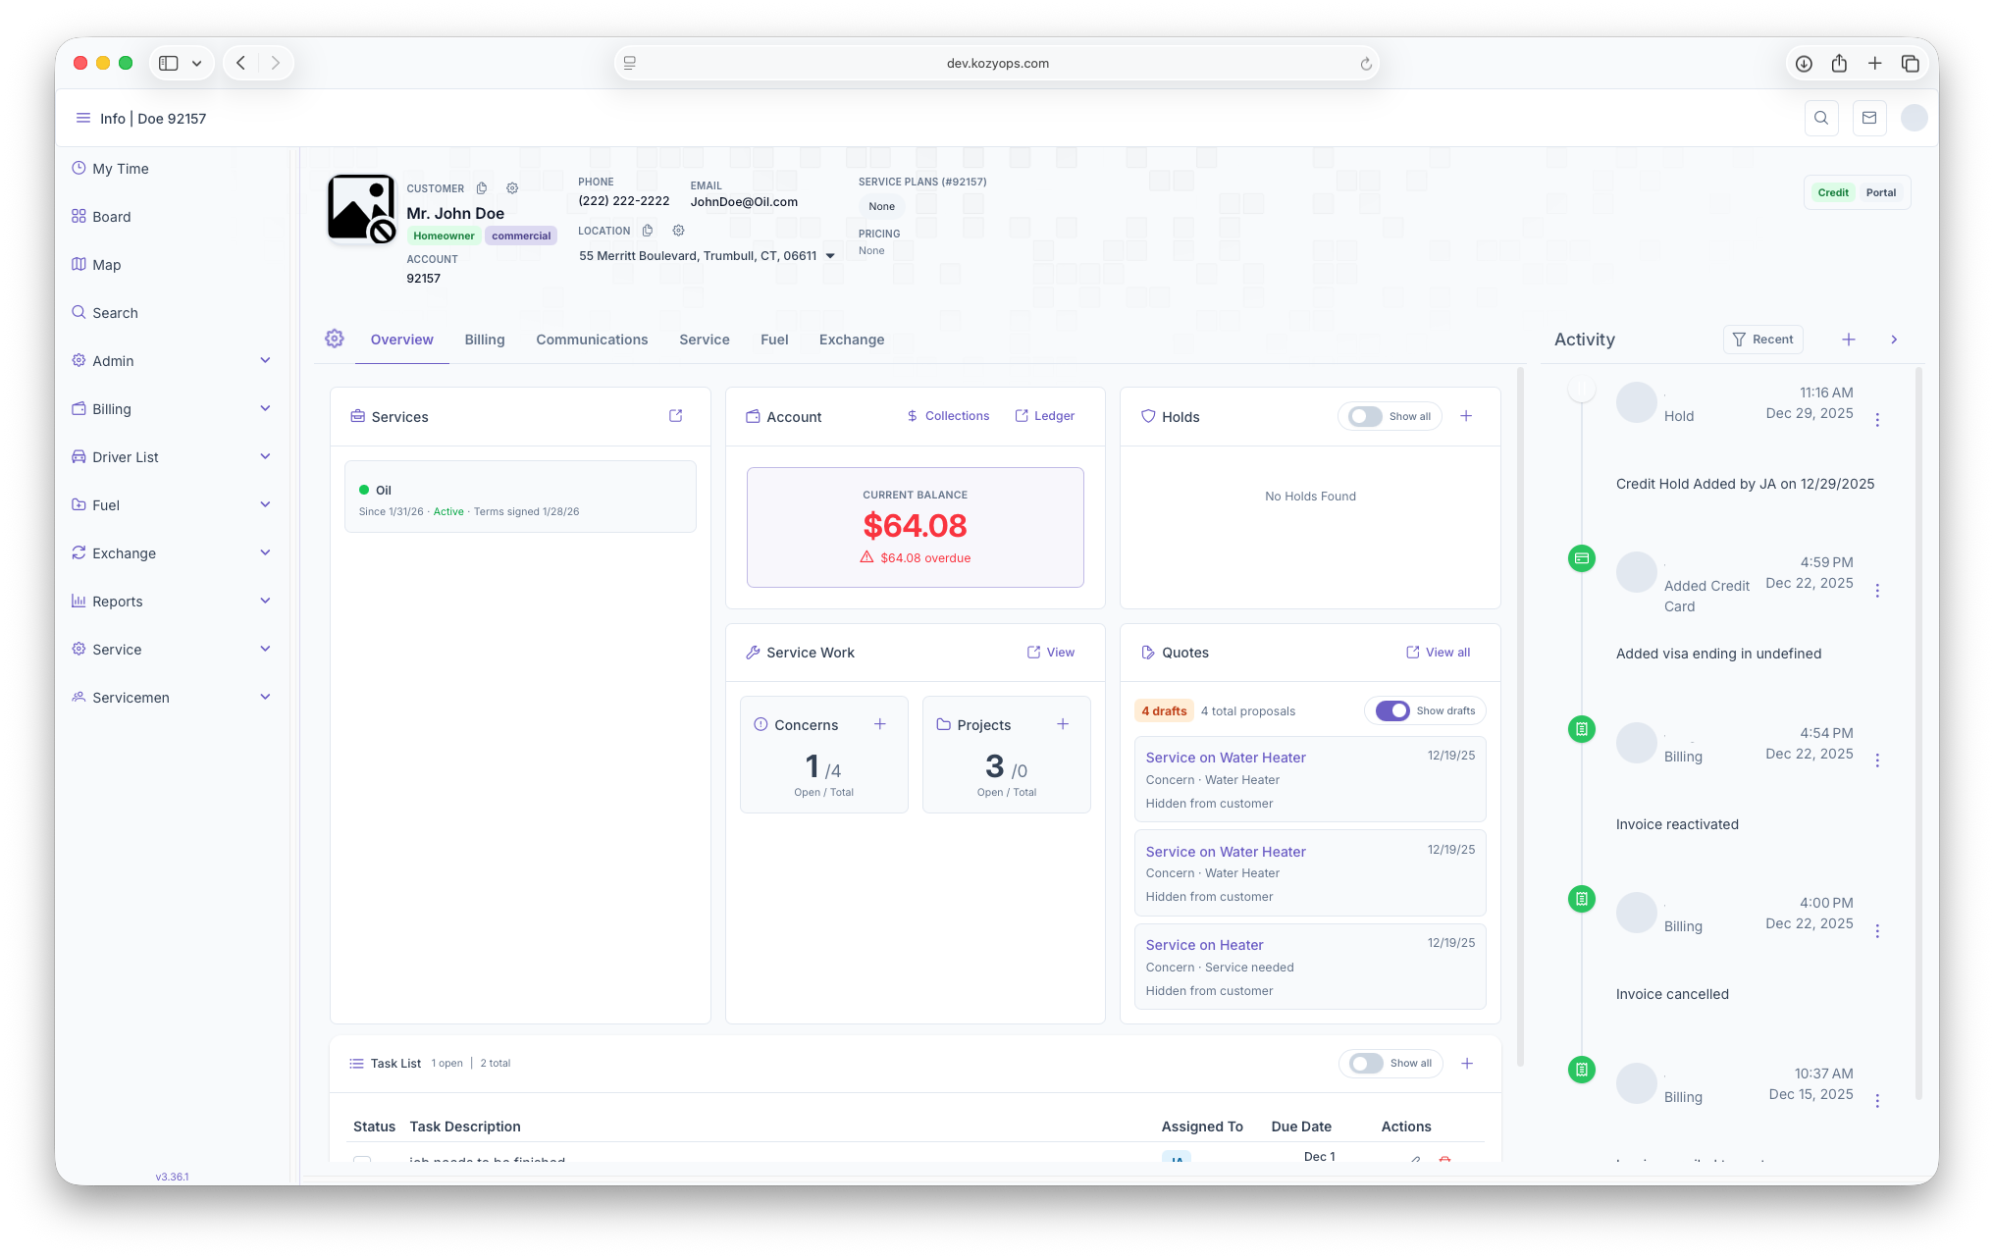Screen dimensions: 1994x1258
Task: Click the Recent filter button
Action: pos(1762,340)
